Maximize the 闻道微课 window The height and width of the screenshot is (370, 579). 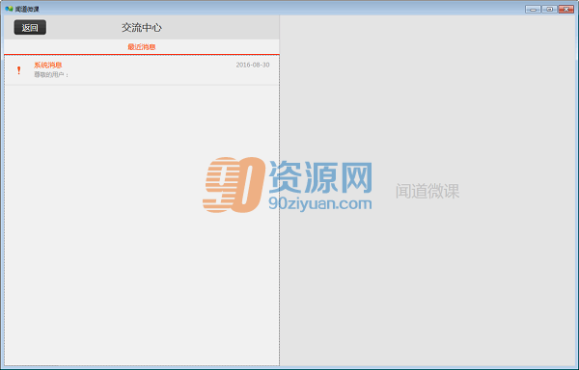(x=549, y=9)
